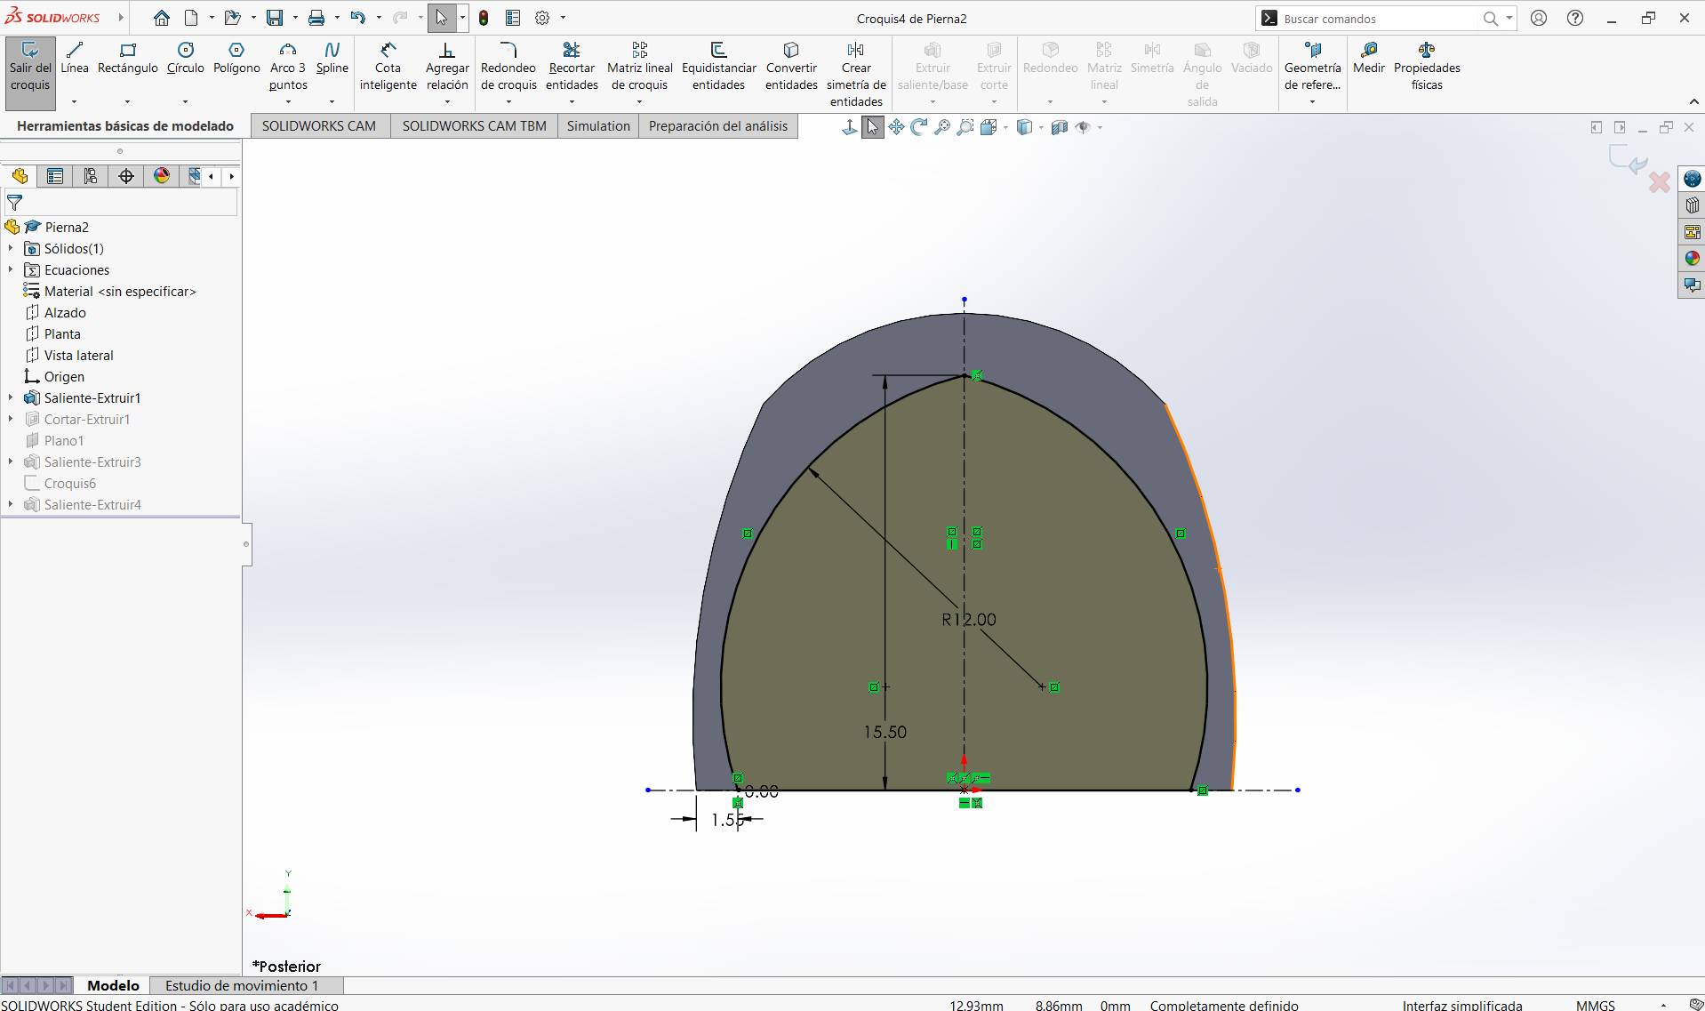1705x1011 pixels.
Task: Cancel sketch with the red X corner icon
Action: (1659, 182)
